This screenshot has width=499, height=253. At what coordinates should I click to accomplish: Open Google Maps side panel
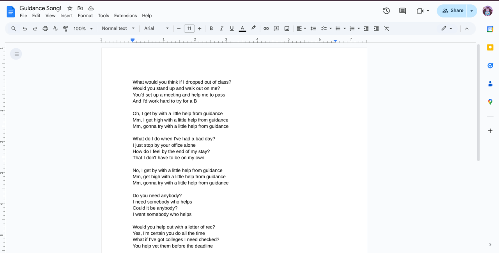click(490, 102)
